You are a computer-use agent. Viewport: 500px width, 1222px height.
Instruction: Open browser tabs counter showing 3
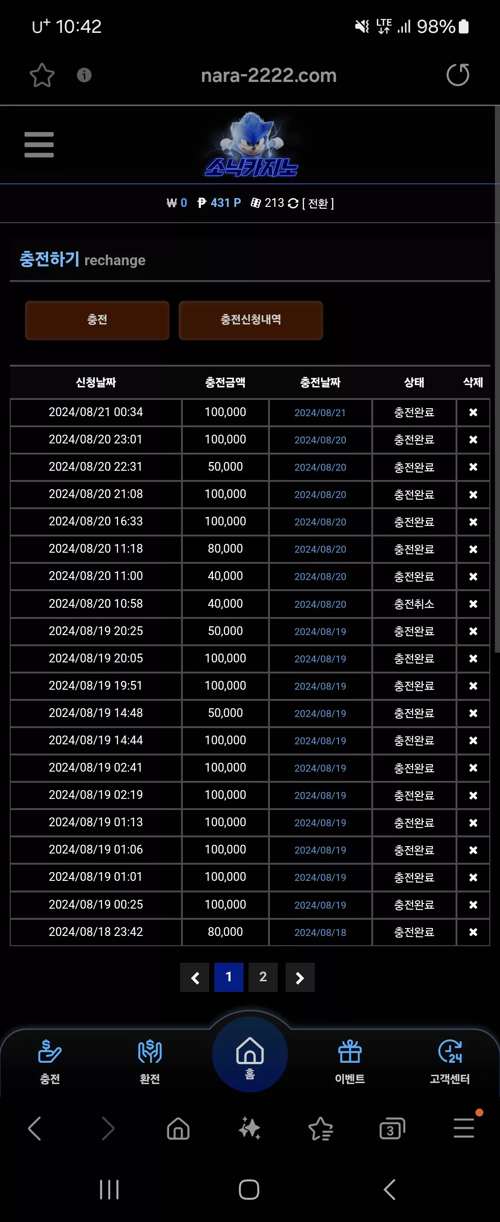pyautogui.click(x=392, y=1128)
